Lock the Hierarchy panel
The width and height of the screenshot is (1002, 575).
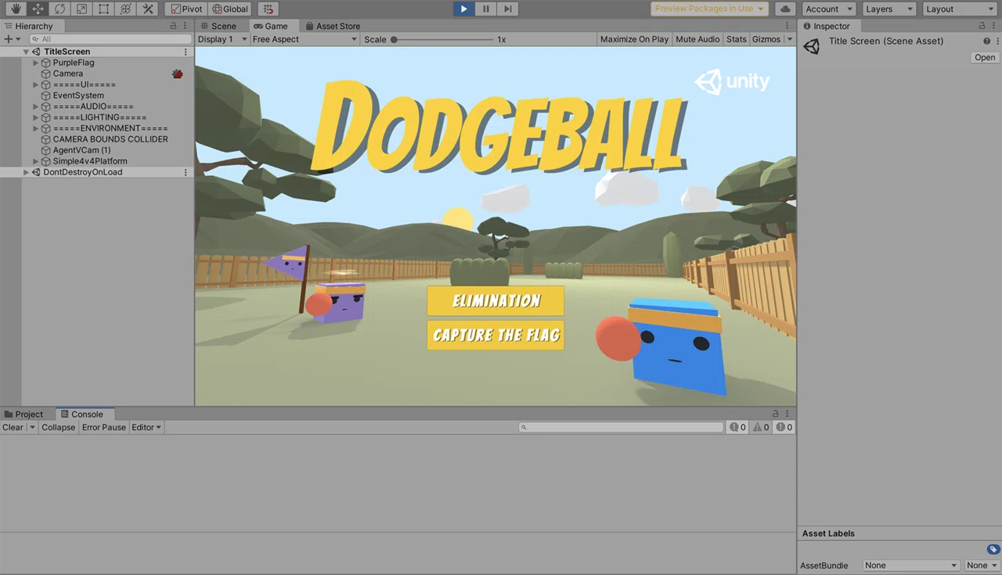pyautogui.click(x=173, y=26)
